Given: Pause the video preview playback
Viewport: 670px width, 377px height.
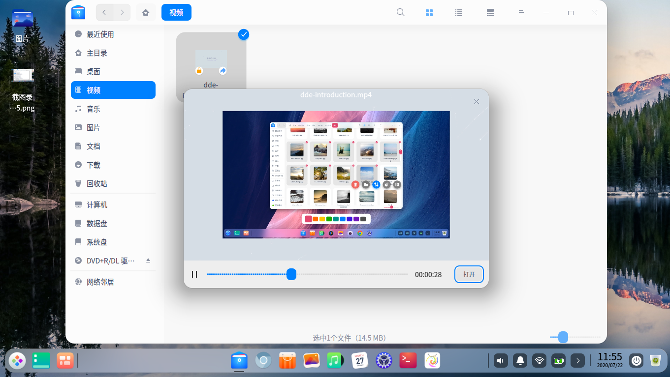Looking at the screenshot, I should [194, 274].
